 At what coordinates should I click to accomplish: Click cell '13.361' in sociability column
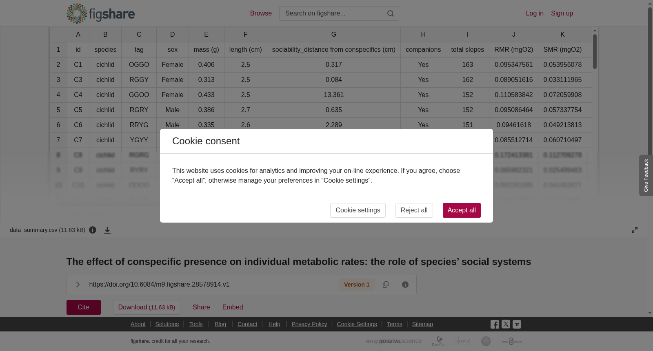tap(334, 95)
